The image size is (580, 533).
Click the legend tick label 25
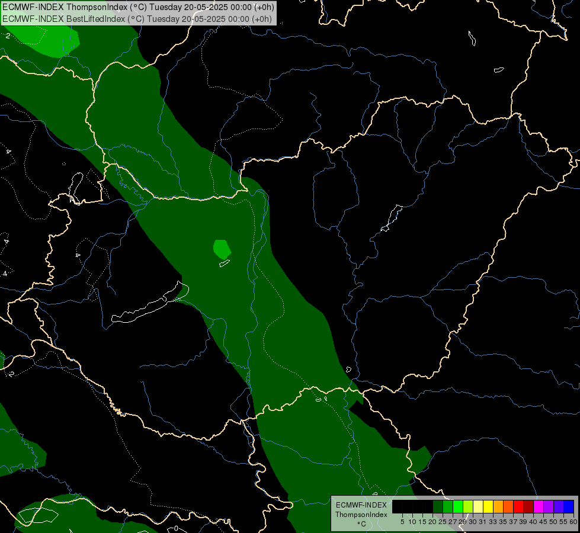coord(443,522)
